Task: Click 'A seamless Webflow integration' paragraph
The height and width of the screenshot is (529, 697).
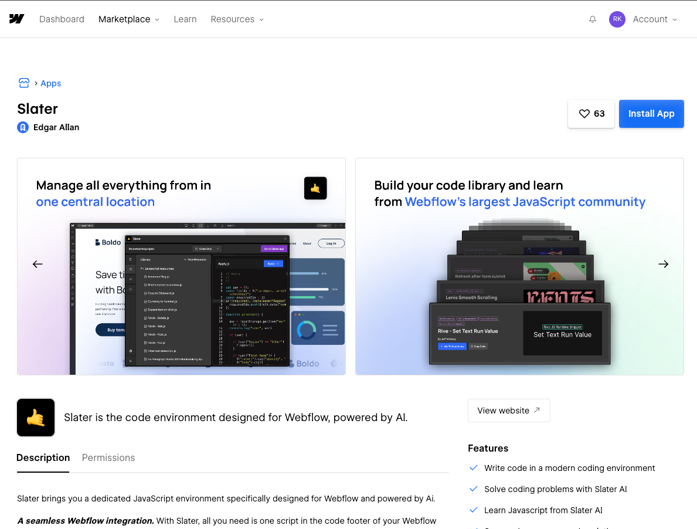Action: [227, 521]
